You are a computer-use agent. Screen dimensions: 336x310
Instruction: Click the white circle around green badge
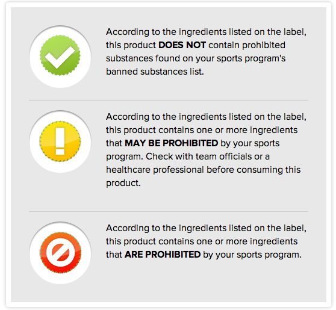60,57
